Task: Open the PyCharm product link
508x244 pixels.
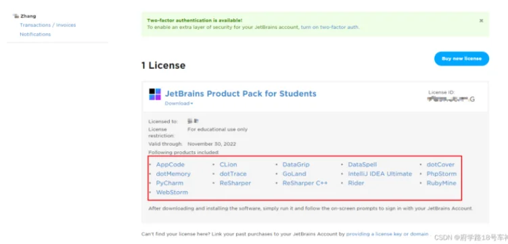Action: pyautogui.click(x=169, y=183)
